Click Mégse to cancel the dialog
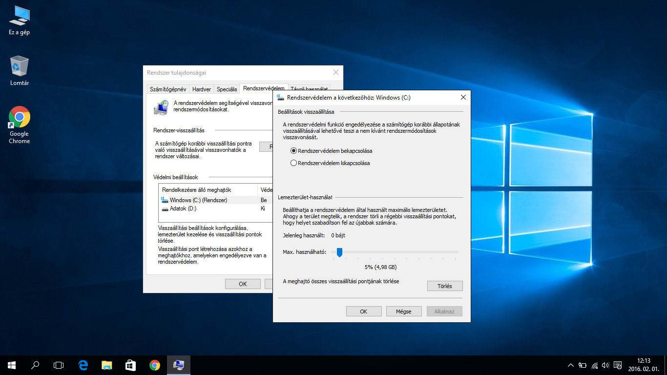 click(403, 312)
